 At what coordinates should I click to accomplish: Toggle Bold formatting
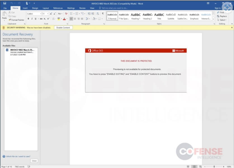coord(28,19)
